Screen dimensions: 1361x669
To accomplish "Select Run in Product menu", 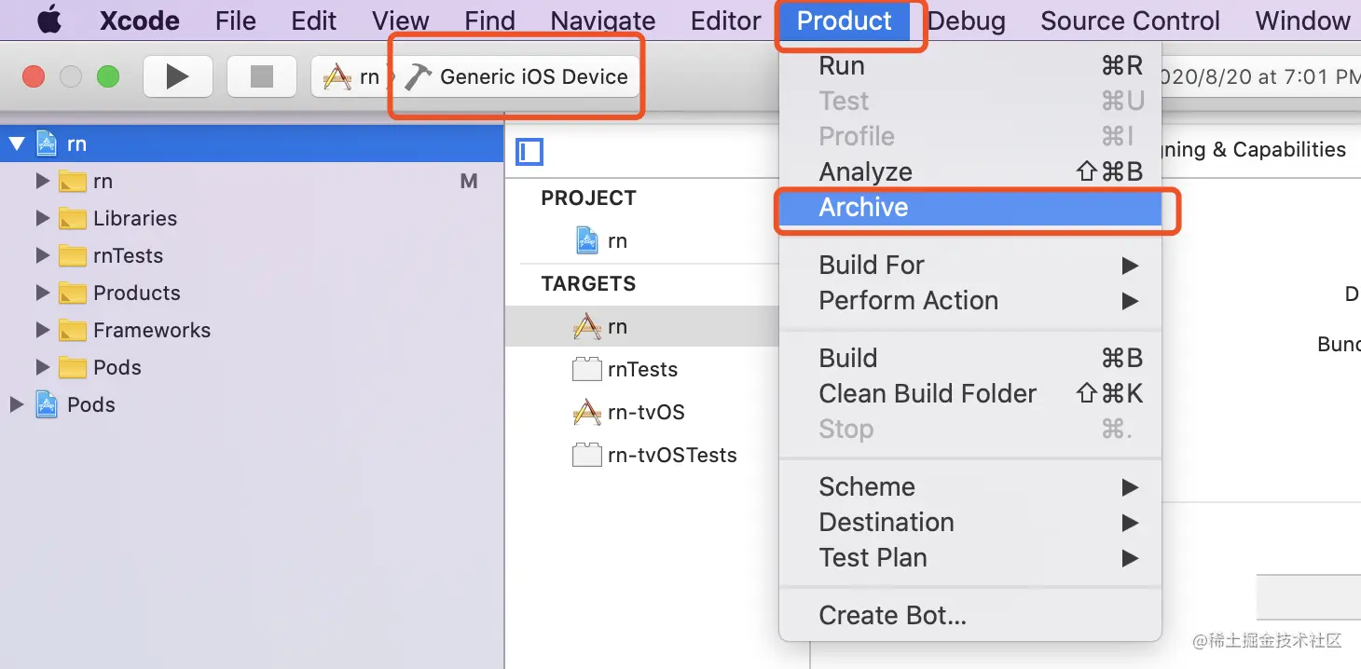I will [969, 66].
